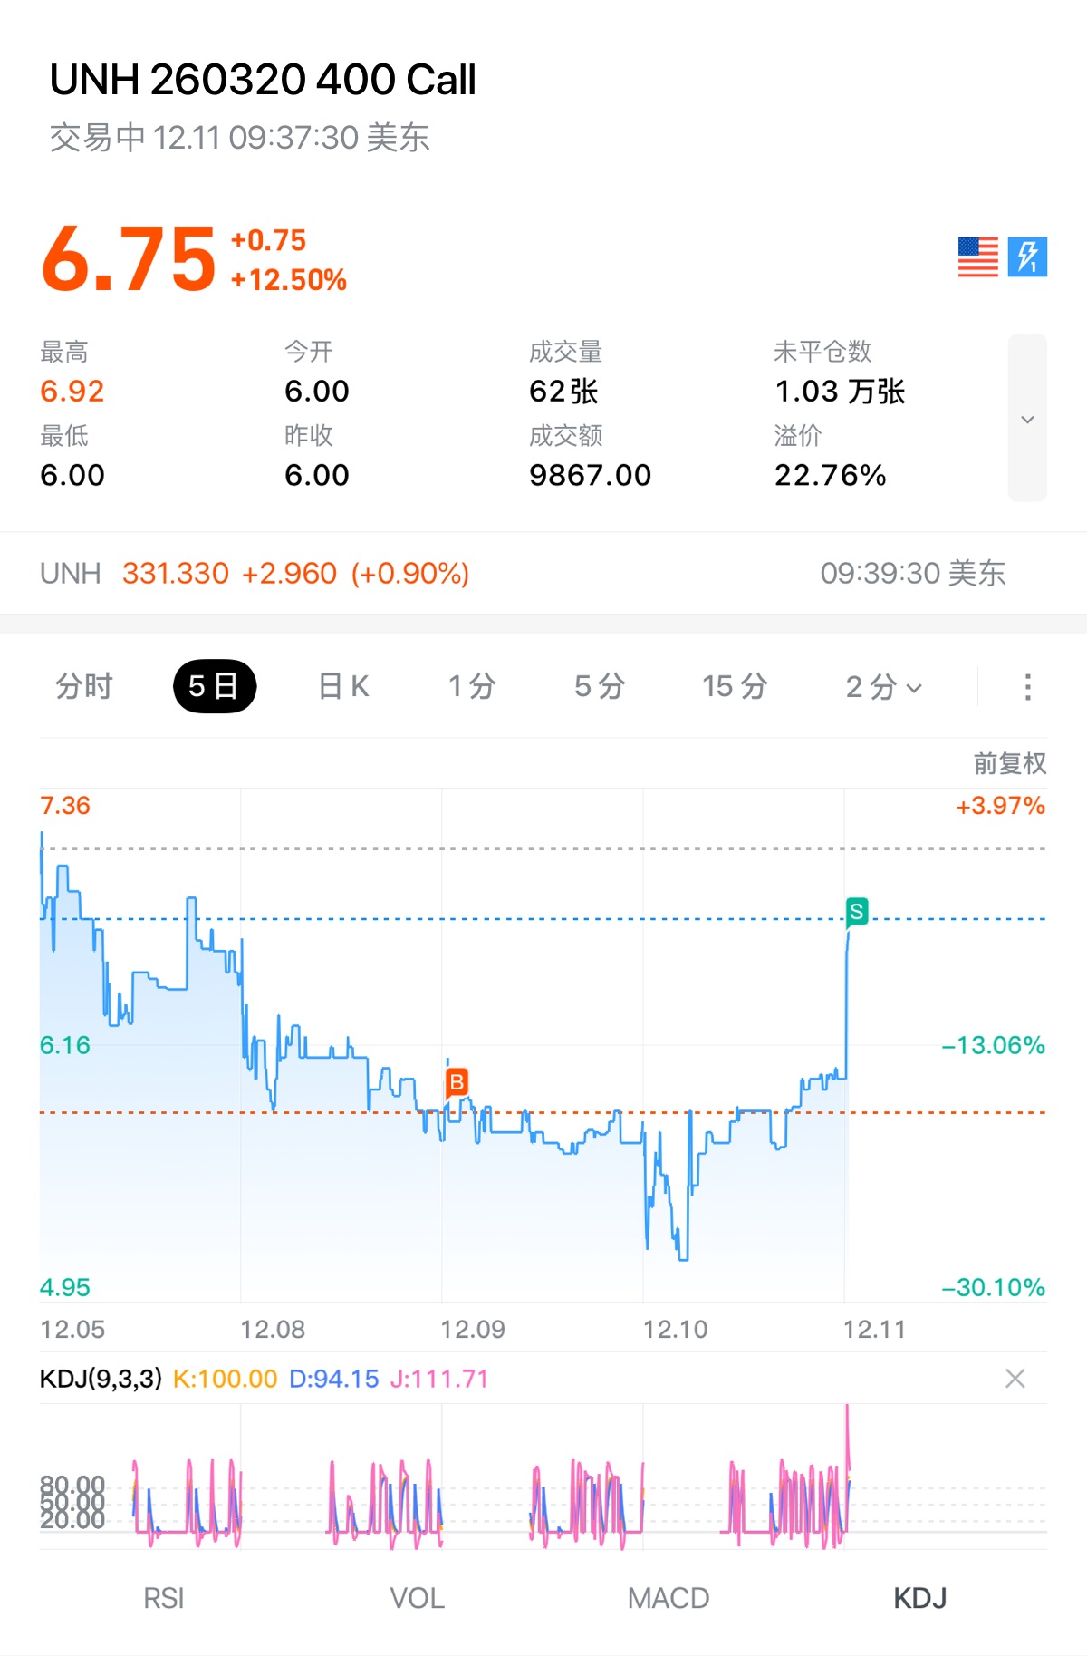Click the blue lightning bolt icon
Viewport: 1087px width, 1656px height.
coord(1027,257)
